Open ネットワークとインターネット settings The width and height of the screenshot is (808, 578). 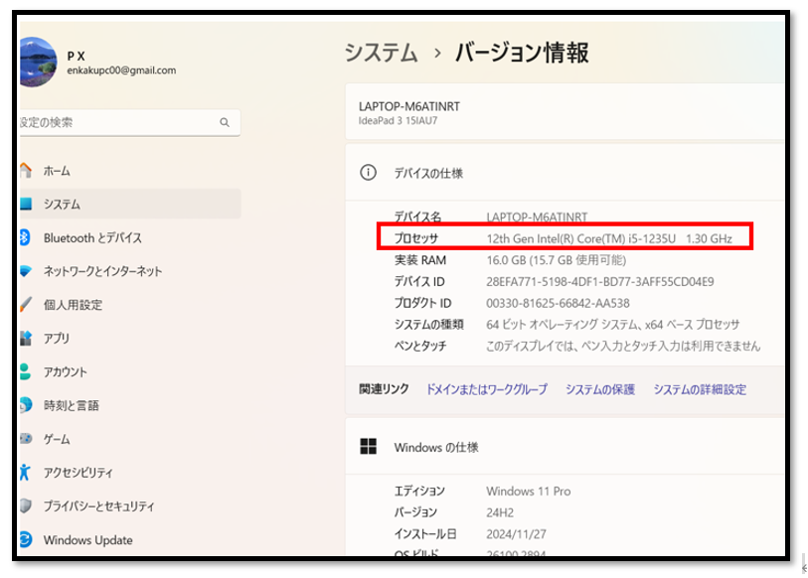[x=129, y=271]
